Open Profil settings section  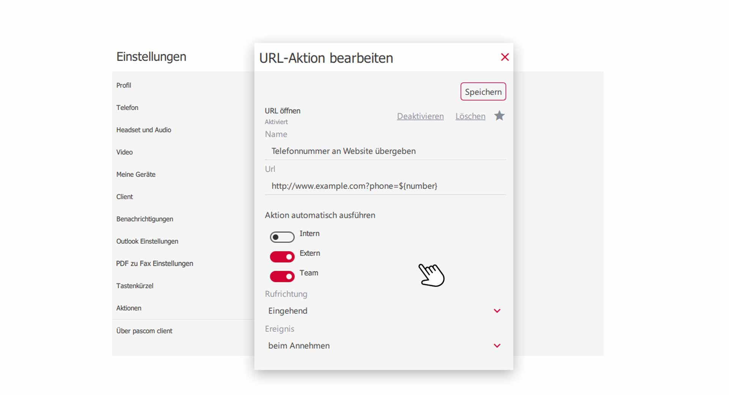click(x=124, y=85)
